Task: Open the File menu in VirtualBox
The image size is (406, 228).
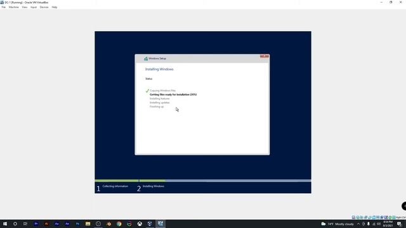Action: [4, 7]
